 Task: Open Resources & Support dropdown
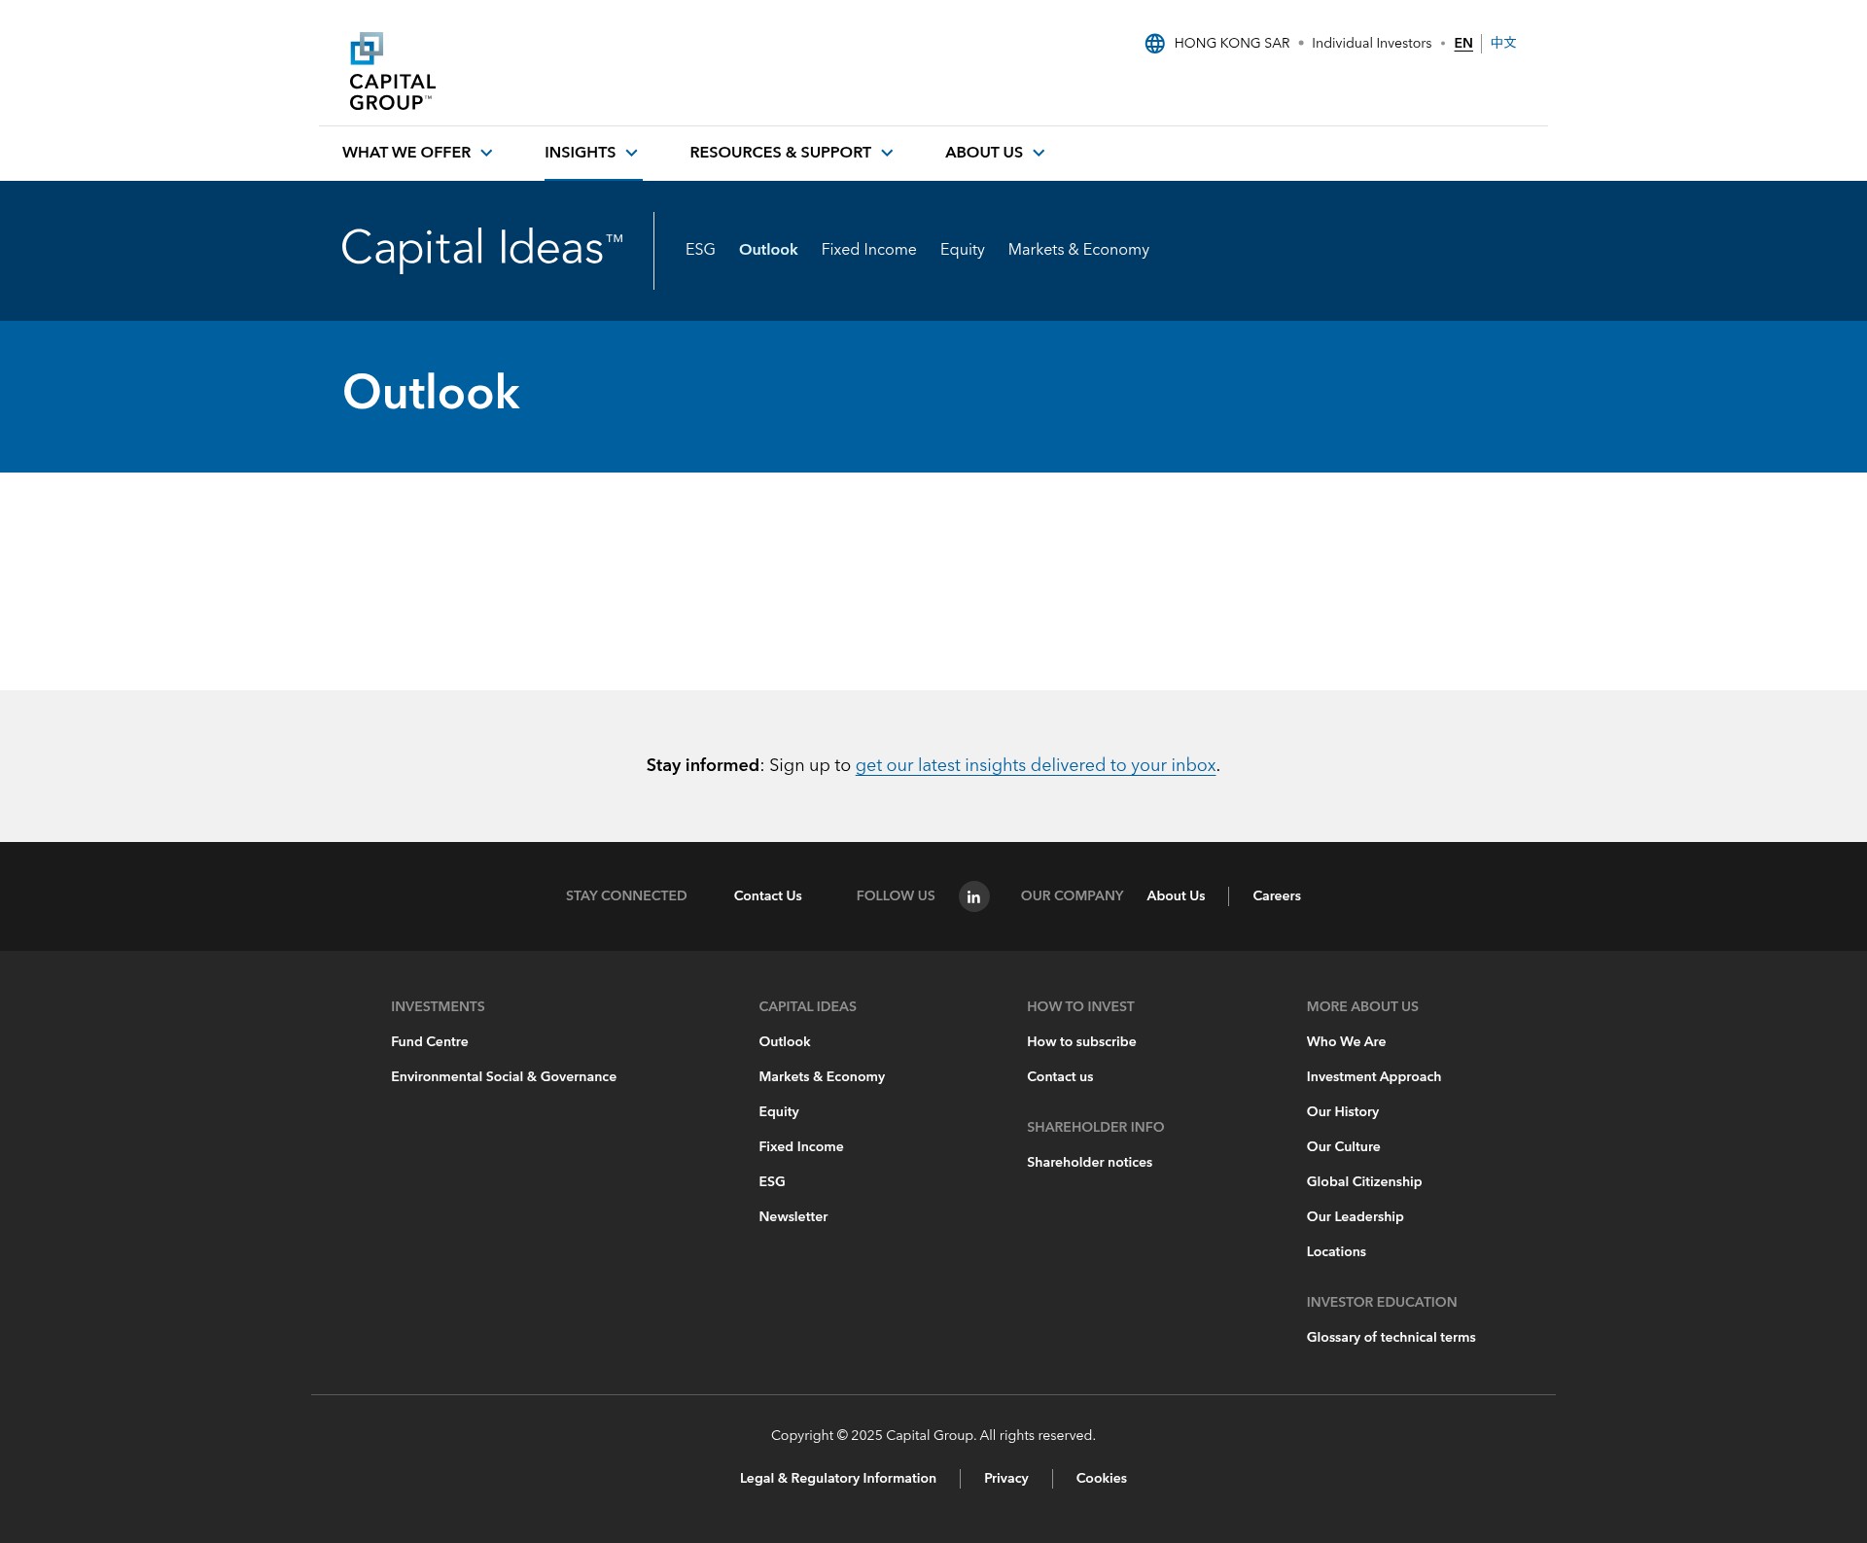(792, 153)
